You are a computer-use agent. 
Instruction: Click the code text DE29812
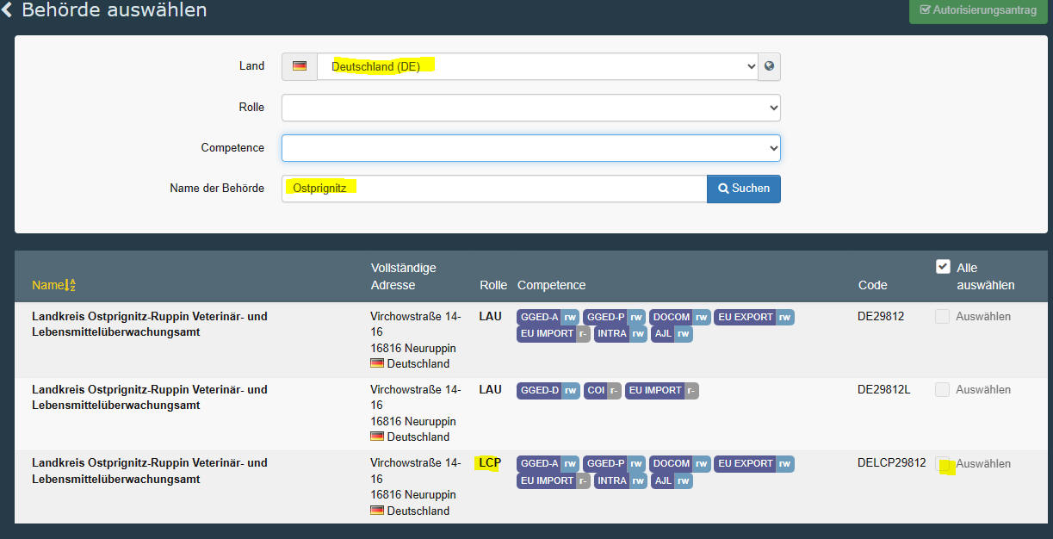tap(881, 317)
